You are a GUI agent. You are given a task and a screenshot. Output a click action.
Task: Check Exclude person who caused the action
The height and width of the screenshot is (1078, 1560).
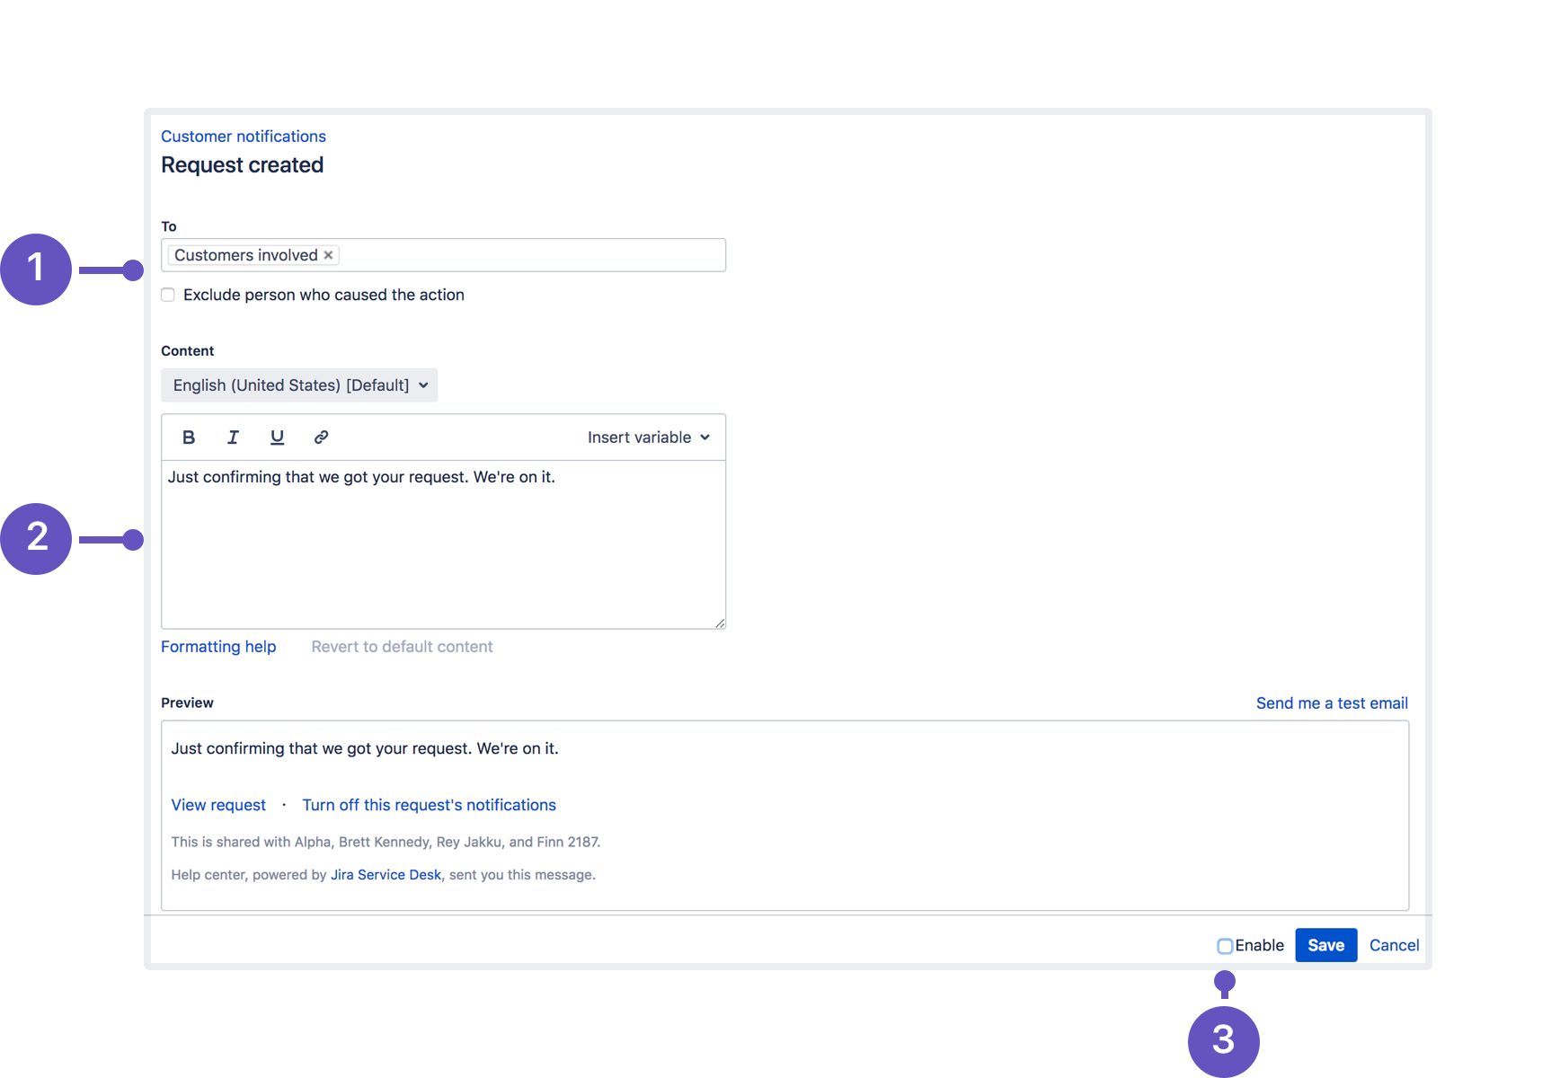pyautogui.click(x=168, y=295)
